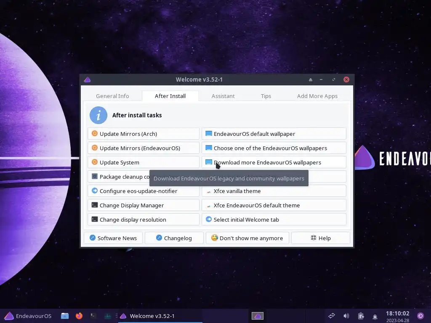Open the system monitor launcher in taskbar
Image resolution: width=431 pixels, height=323 pixels.
[x=108, y=316]
